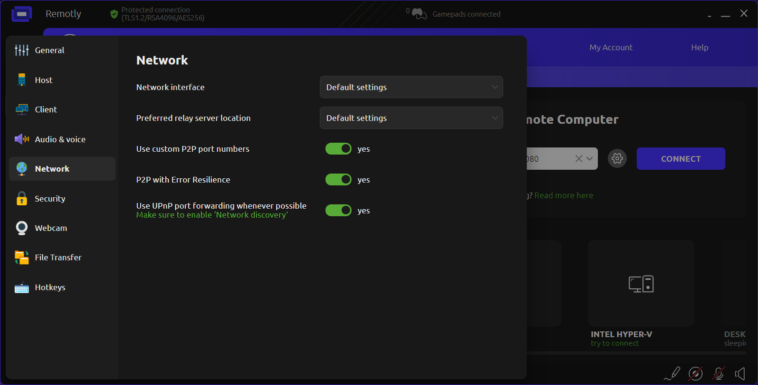Viewport: 758px width, 385px height.
Task: Open the Help menu
Action: point(699,47)
